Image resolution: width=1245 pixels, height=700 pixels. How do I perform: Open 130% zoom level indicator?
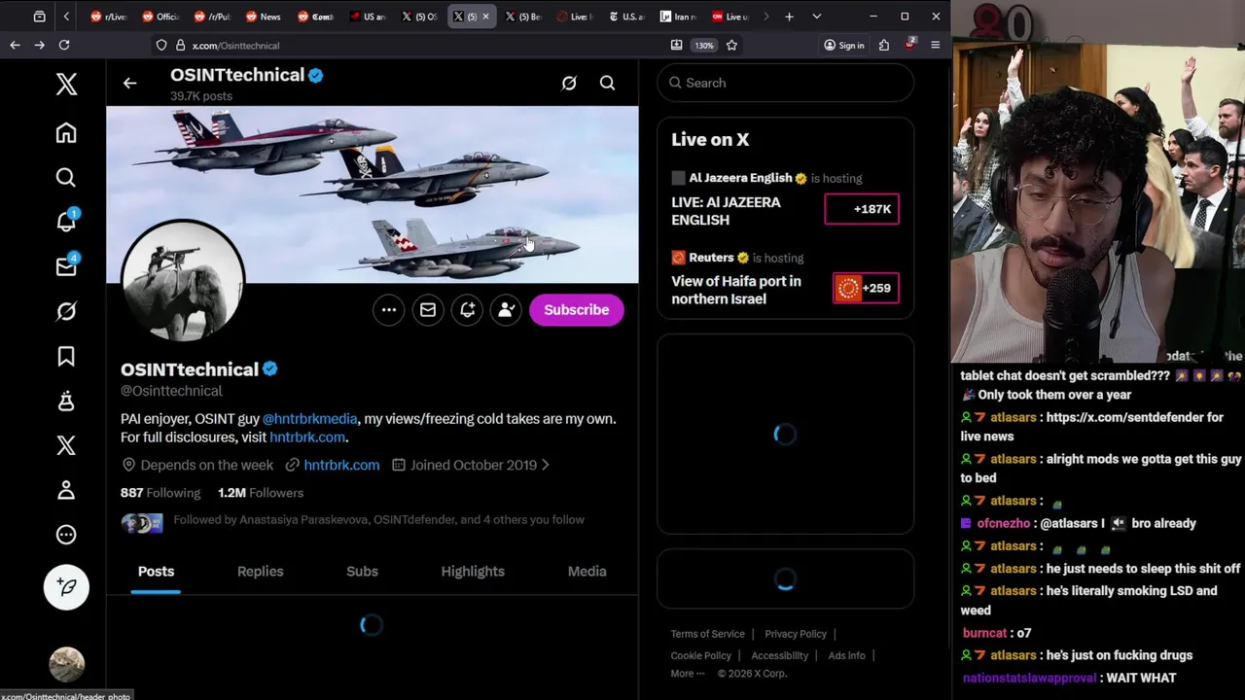coord(704,46)
